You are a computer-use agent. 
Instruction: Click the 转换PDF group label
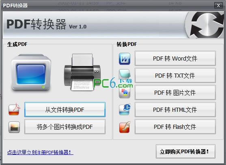click(x=127, y=44)
